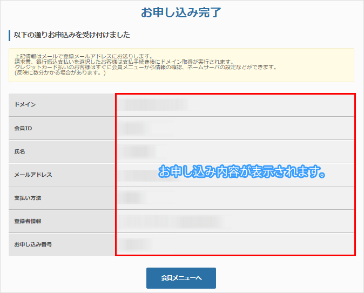Select the お申し込み番号 row label
This screenshot has height=293, width=364.
point(33,244)
